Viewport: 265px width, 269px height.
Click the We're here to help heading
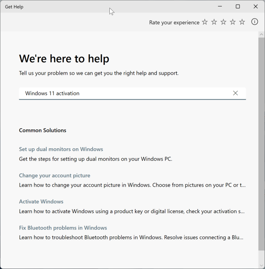click(x=64, y=59)
